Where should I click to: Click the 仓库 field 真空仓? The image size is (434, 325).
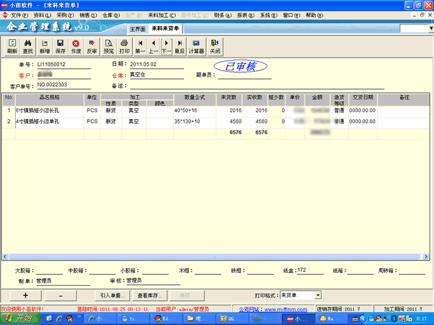coord(157,75)
